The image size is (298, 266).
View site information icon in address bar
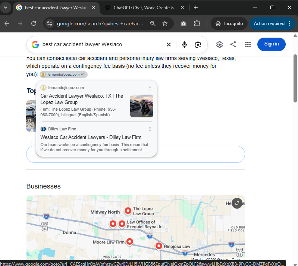(50, 23)
